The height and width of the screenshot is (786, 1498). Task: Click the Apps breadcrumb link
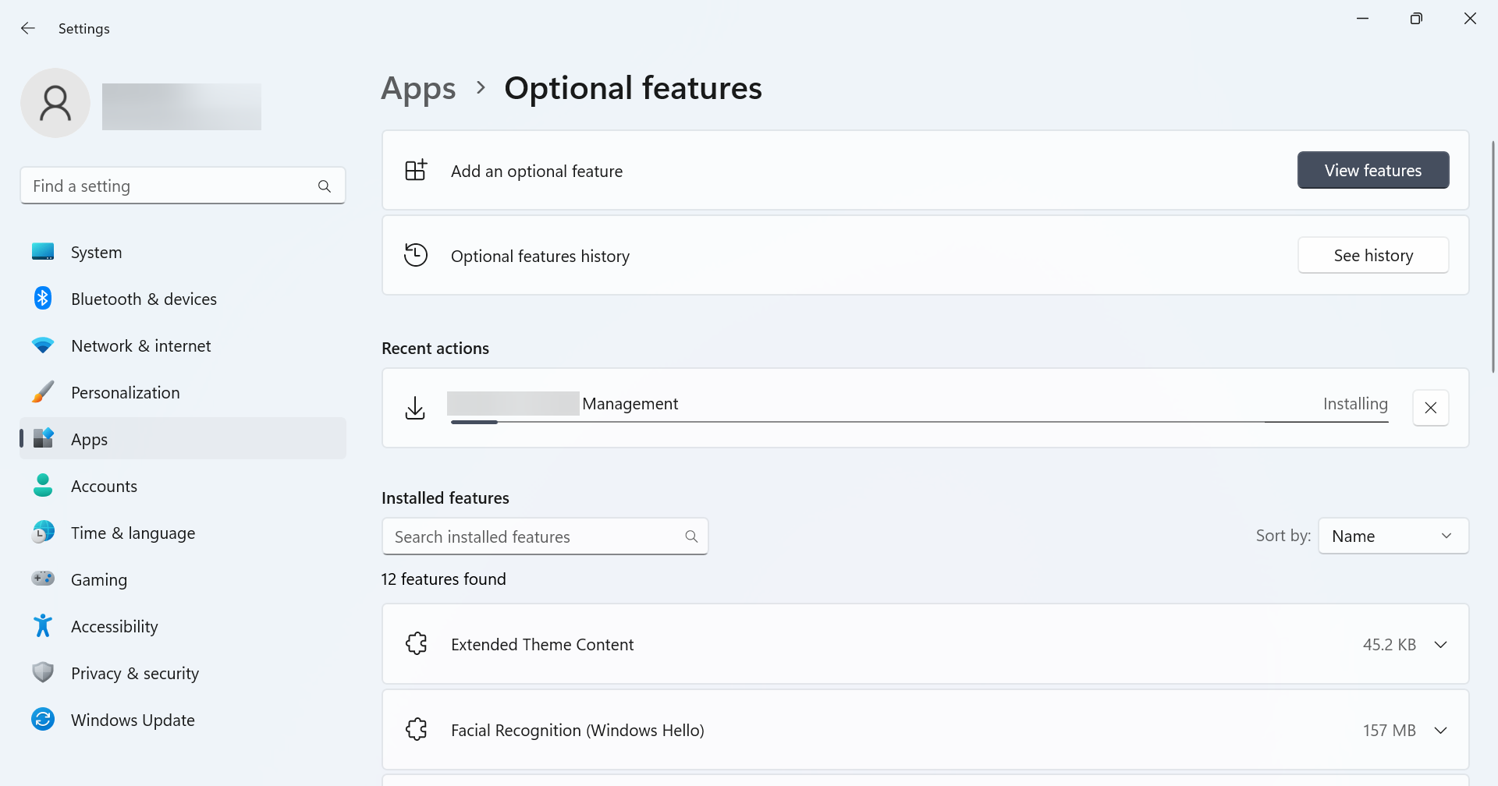click(418, 88)
